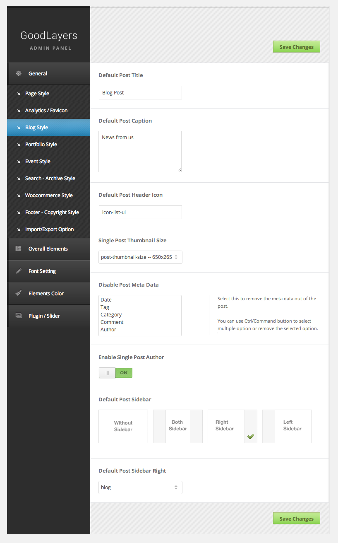The height and width of the screenshot is (543, 338).
Task: Click the Elements Color paintbrush icon
Action: point(19,293)
